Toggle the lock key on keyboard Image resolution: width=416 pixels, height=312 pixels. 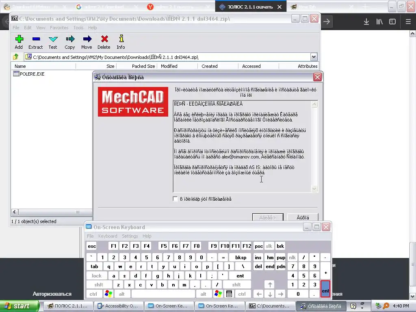click(97, 276)
